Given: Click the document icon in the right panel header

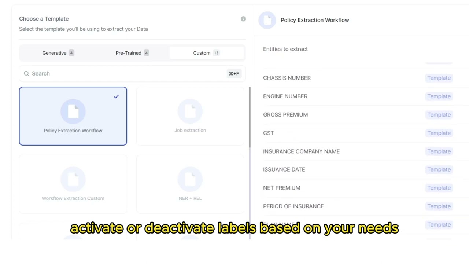Looking at the screenshot, I should coord(267,20).
